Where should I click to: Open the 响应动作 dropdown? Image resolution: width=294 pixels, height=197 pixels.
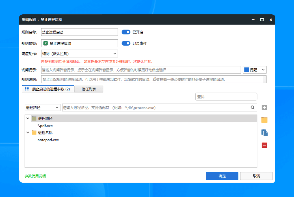[79, 53]
